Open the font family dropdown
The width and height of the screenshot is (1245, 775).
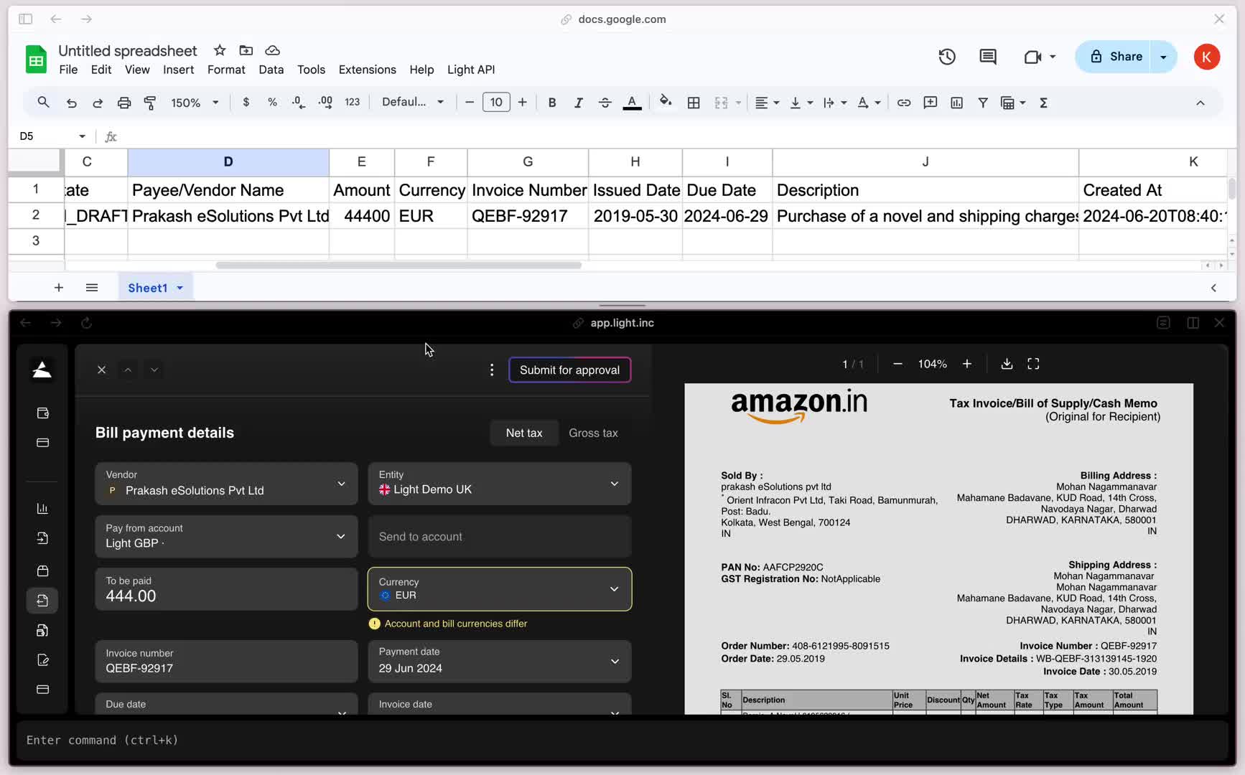[413, 103]
